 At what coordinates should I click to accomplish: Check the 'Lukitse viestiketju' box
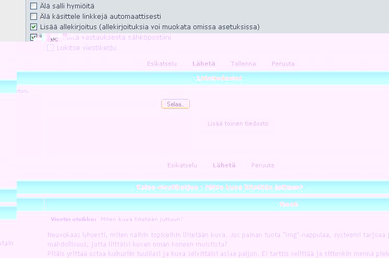tap(51, 48)
